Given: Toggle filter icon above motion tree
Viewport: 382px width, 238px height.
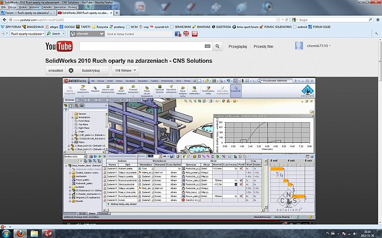Looking at the screenshot, I should tap(81, 161).
